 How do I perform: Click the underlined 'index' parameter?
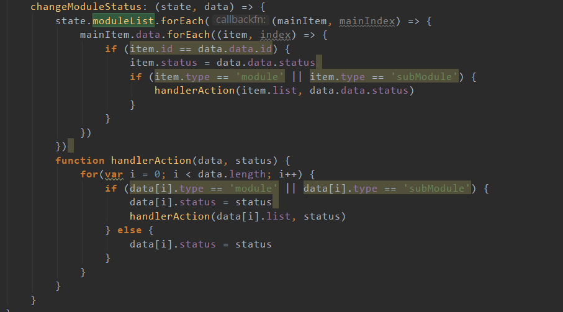276,35
